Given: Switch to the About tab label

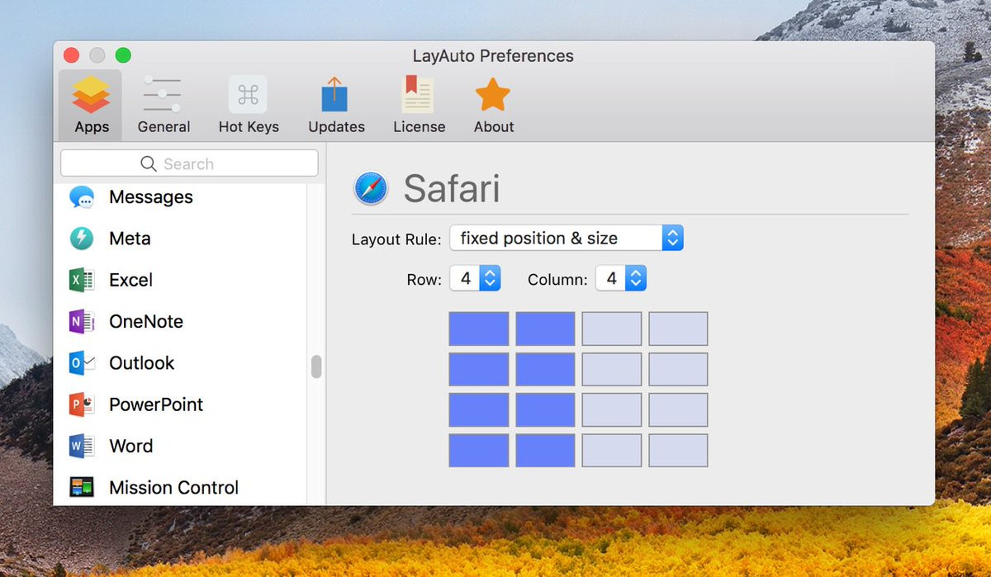Looking at the screenshot, I should tap(494, 127).
